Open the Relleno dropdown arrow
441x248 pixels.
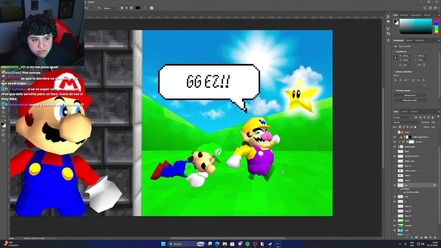(438, 127)
